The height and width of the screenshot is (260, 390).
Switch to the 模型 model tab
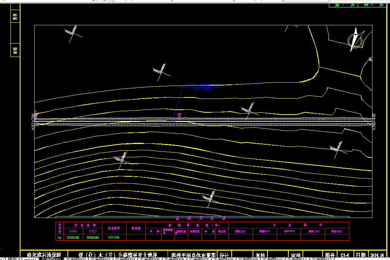12,259
